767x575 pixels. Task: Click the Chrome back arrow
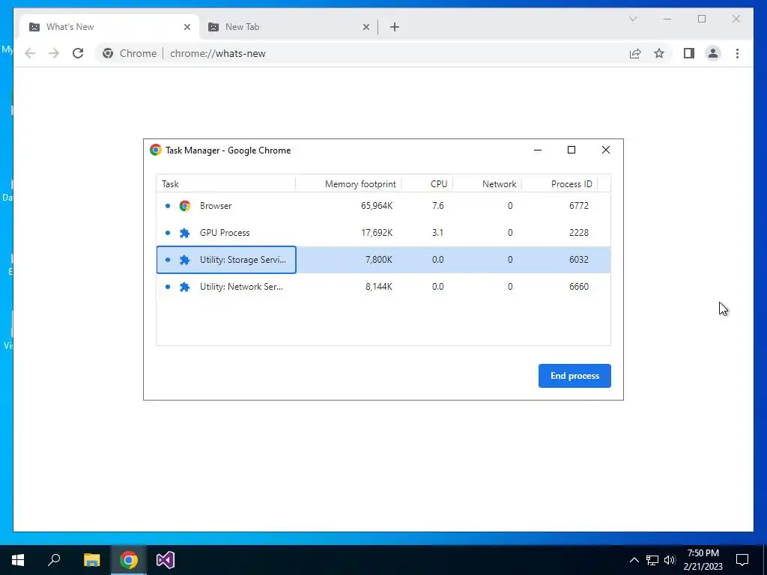30,53
